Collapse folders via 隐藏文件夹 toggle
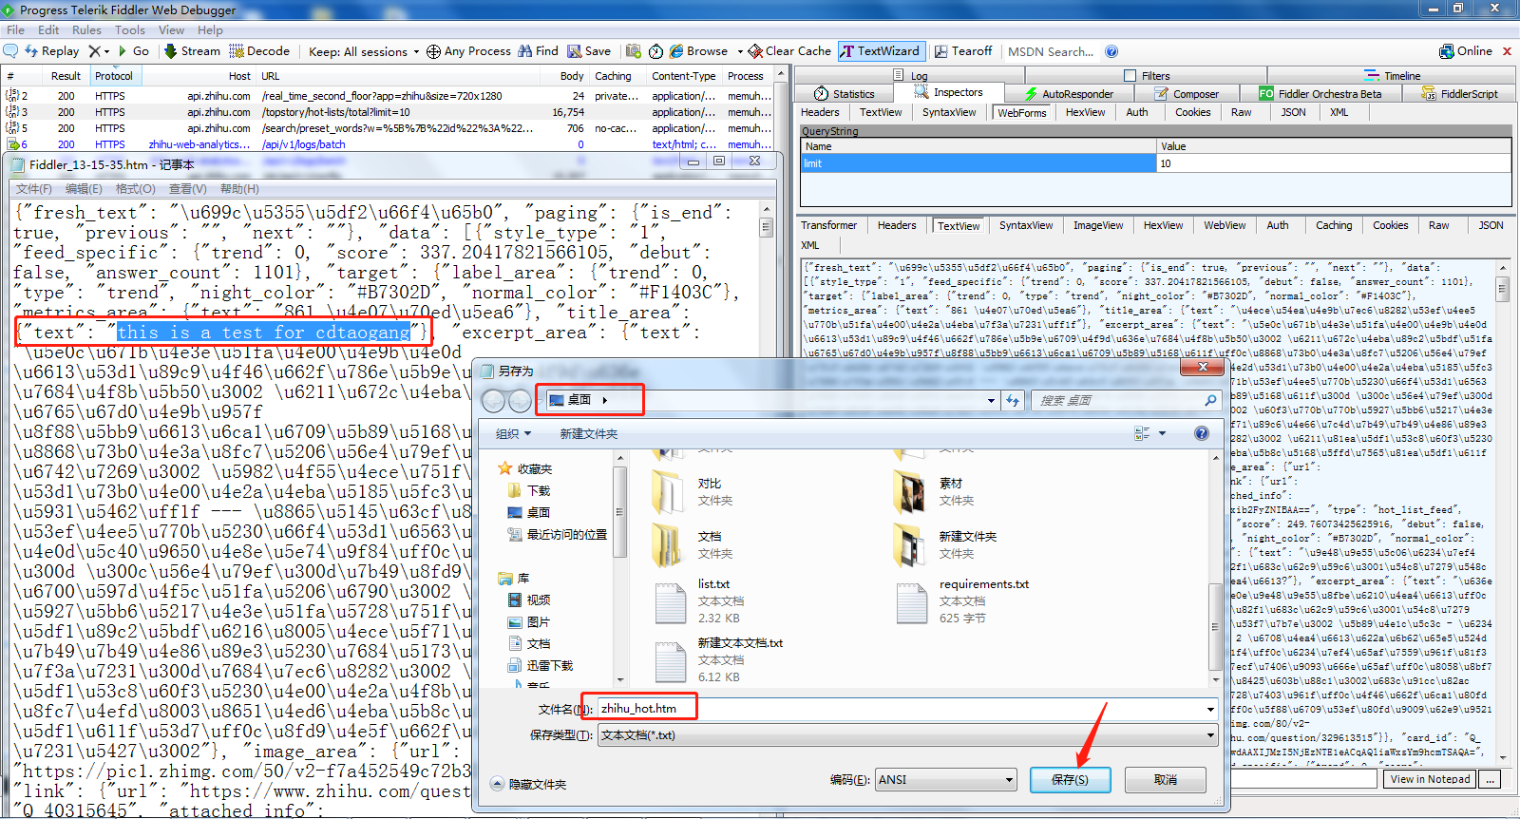1520x819 pixels. click(528, 784)
